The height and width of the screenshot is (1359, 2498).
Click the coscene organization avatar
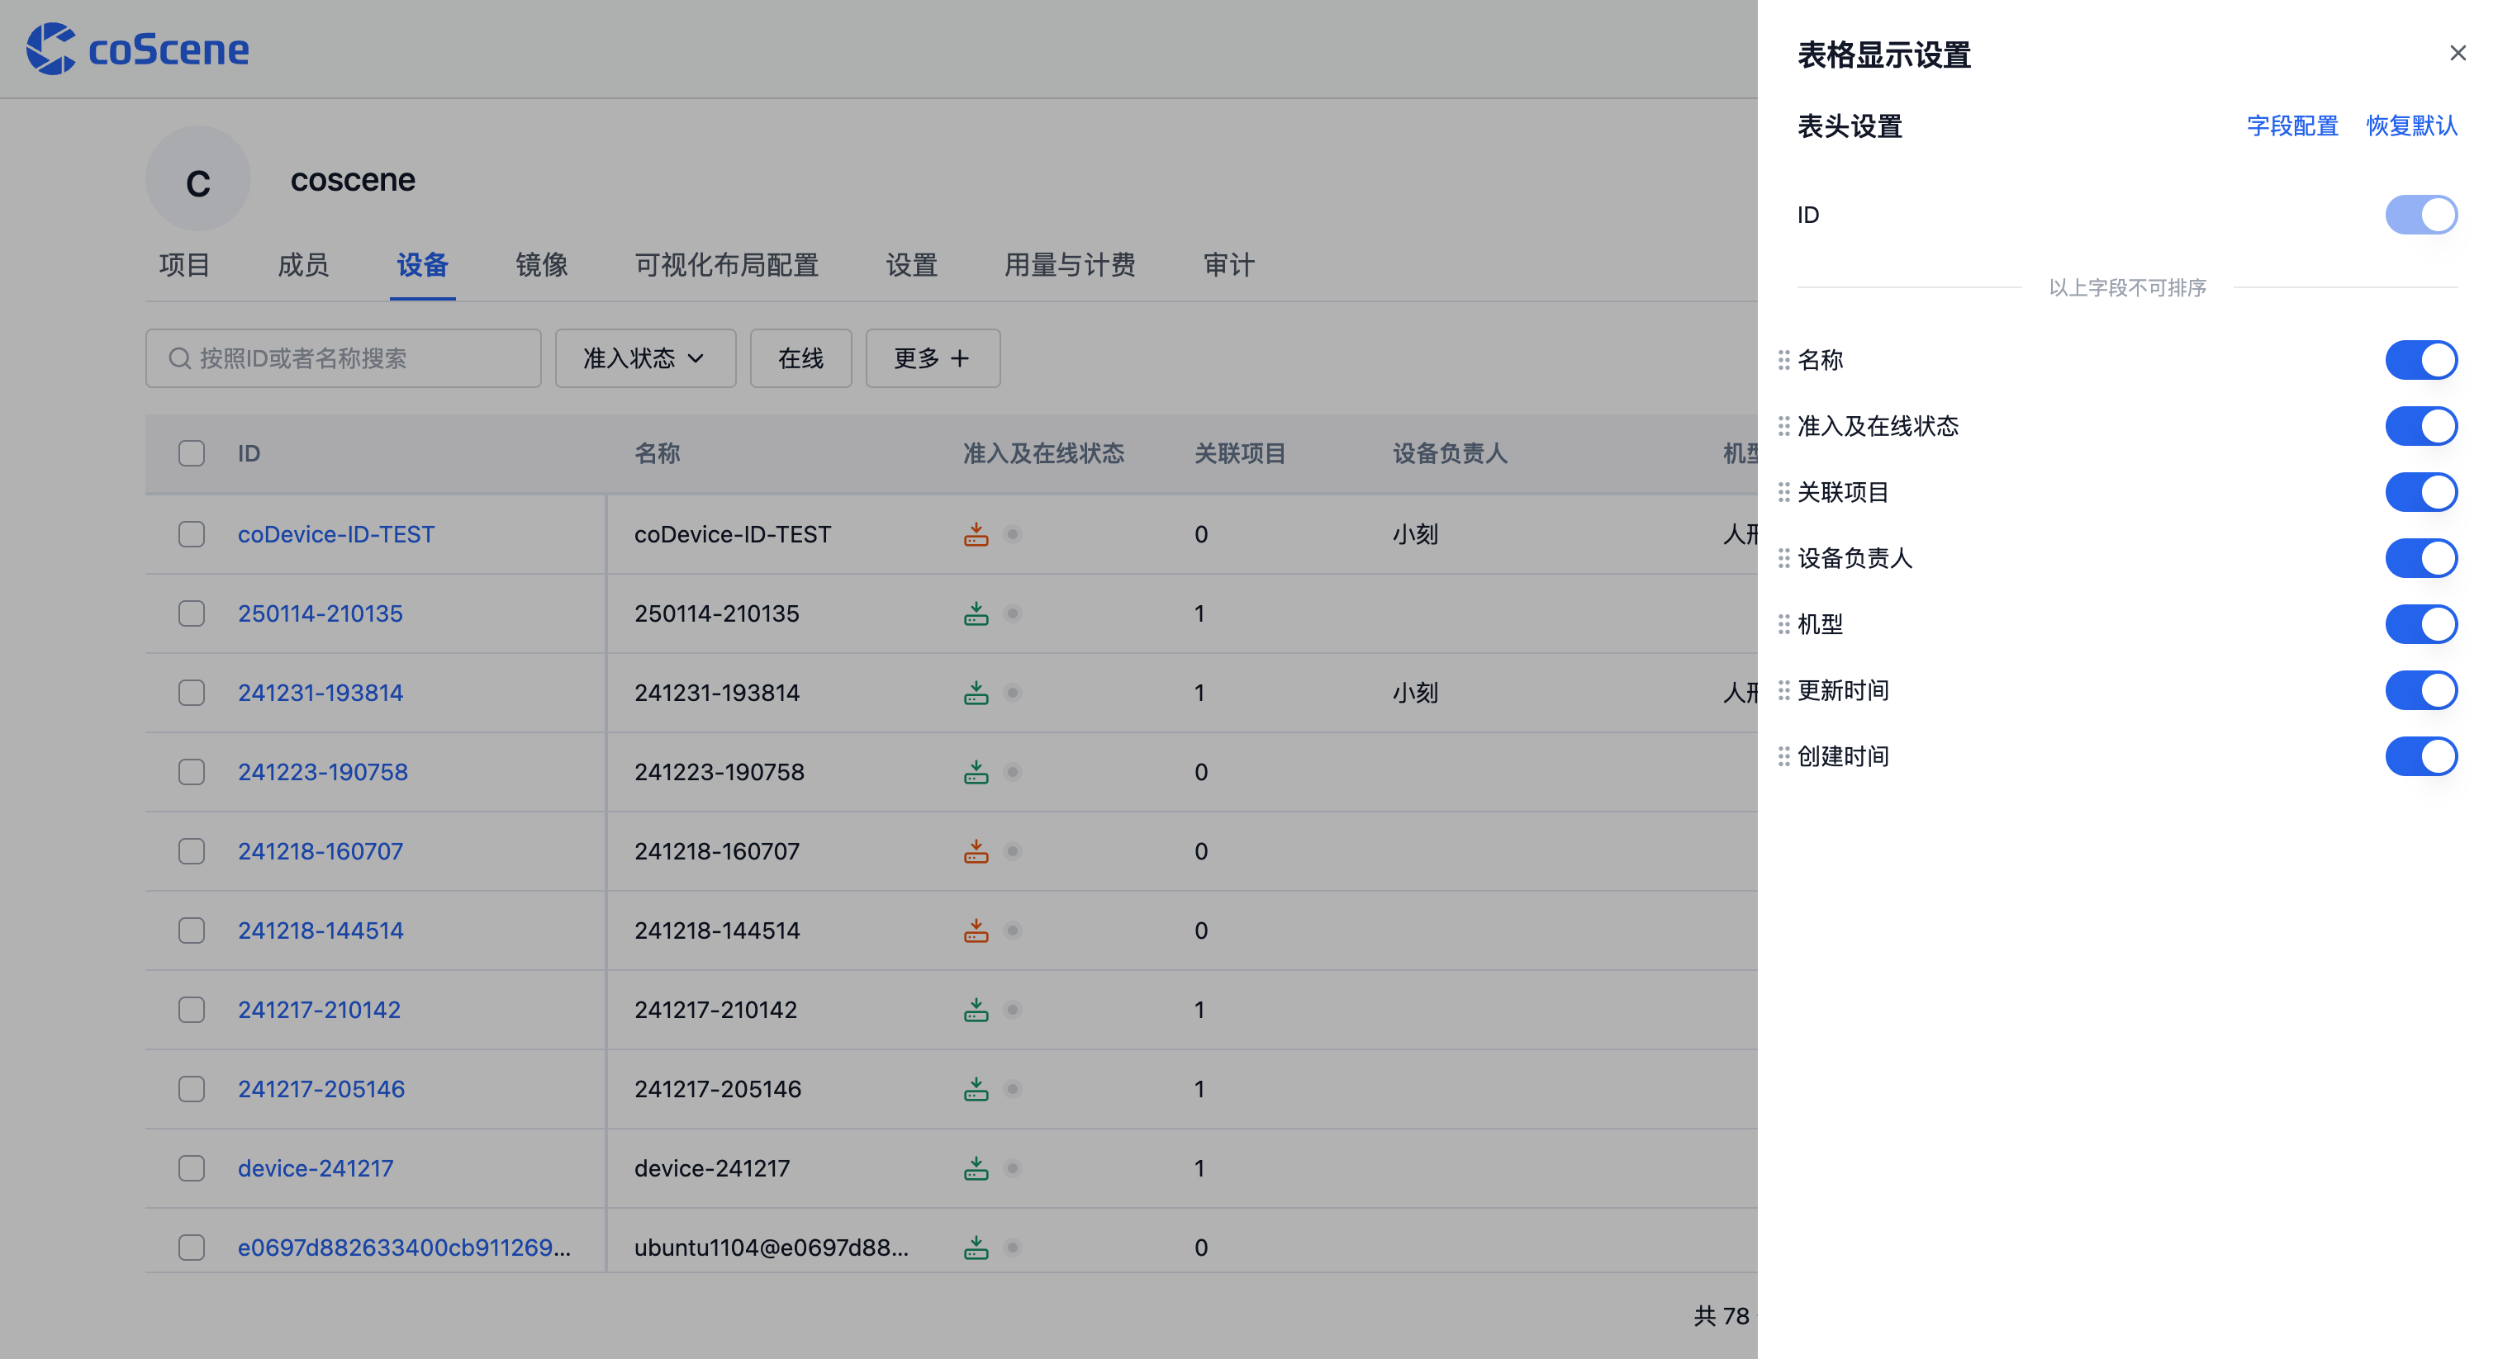click(x=197, y=179)
